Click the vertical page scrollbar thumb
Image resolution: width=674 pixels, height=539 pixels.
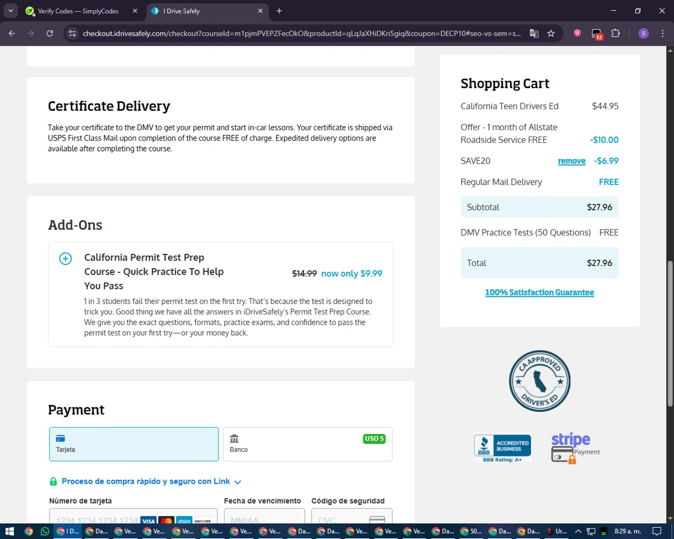tap(670, 333)
